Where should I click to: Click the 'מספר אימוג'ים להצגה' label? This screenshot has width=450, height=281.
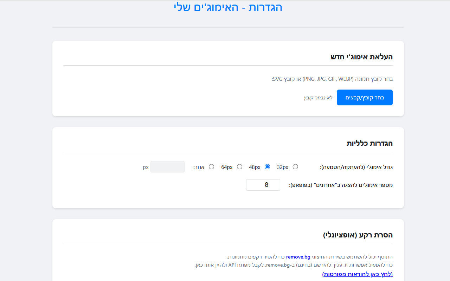pyautogui.click(x=341, y=185)
